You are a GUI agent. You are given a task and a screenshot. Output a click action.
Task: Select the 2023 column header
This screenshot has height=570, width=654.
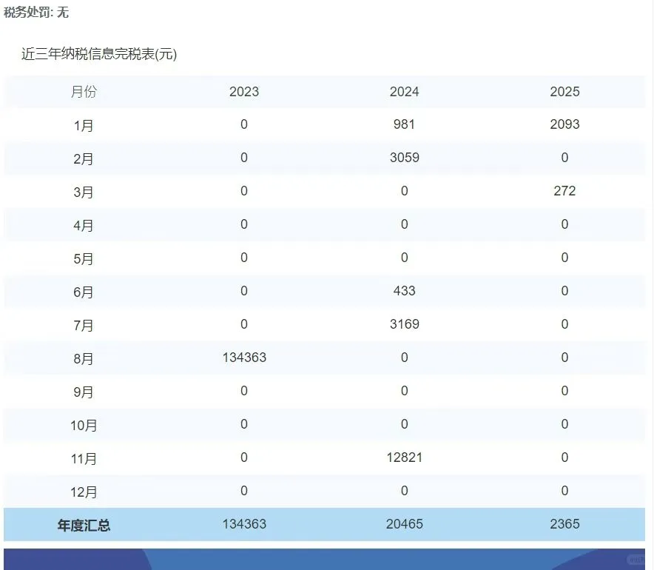click(x=243, y=92)
